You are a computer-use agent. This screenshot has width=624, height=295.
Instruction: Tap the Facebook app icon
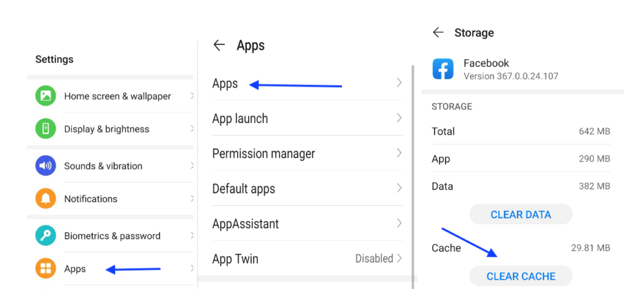443,69
